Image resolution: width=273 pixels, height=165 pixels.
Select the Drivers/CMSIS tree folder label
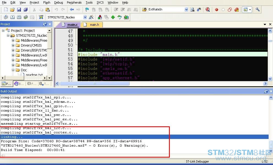31,45
